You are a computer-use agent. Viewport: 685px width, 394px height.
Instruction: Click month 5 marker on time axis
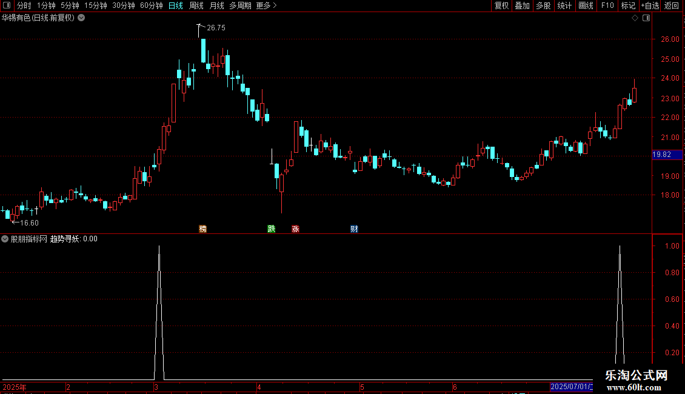[x=362, y=387]
